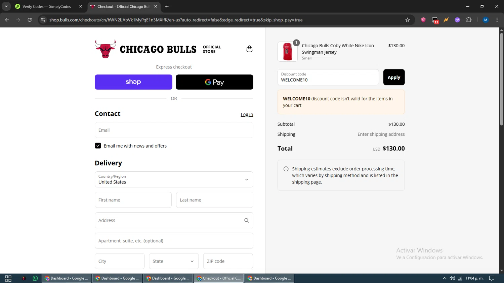
Task: Click the jersey product thumbnail
Action: click(287, 52)
